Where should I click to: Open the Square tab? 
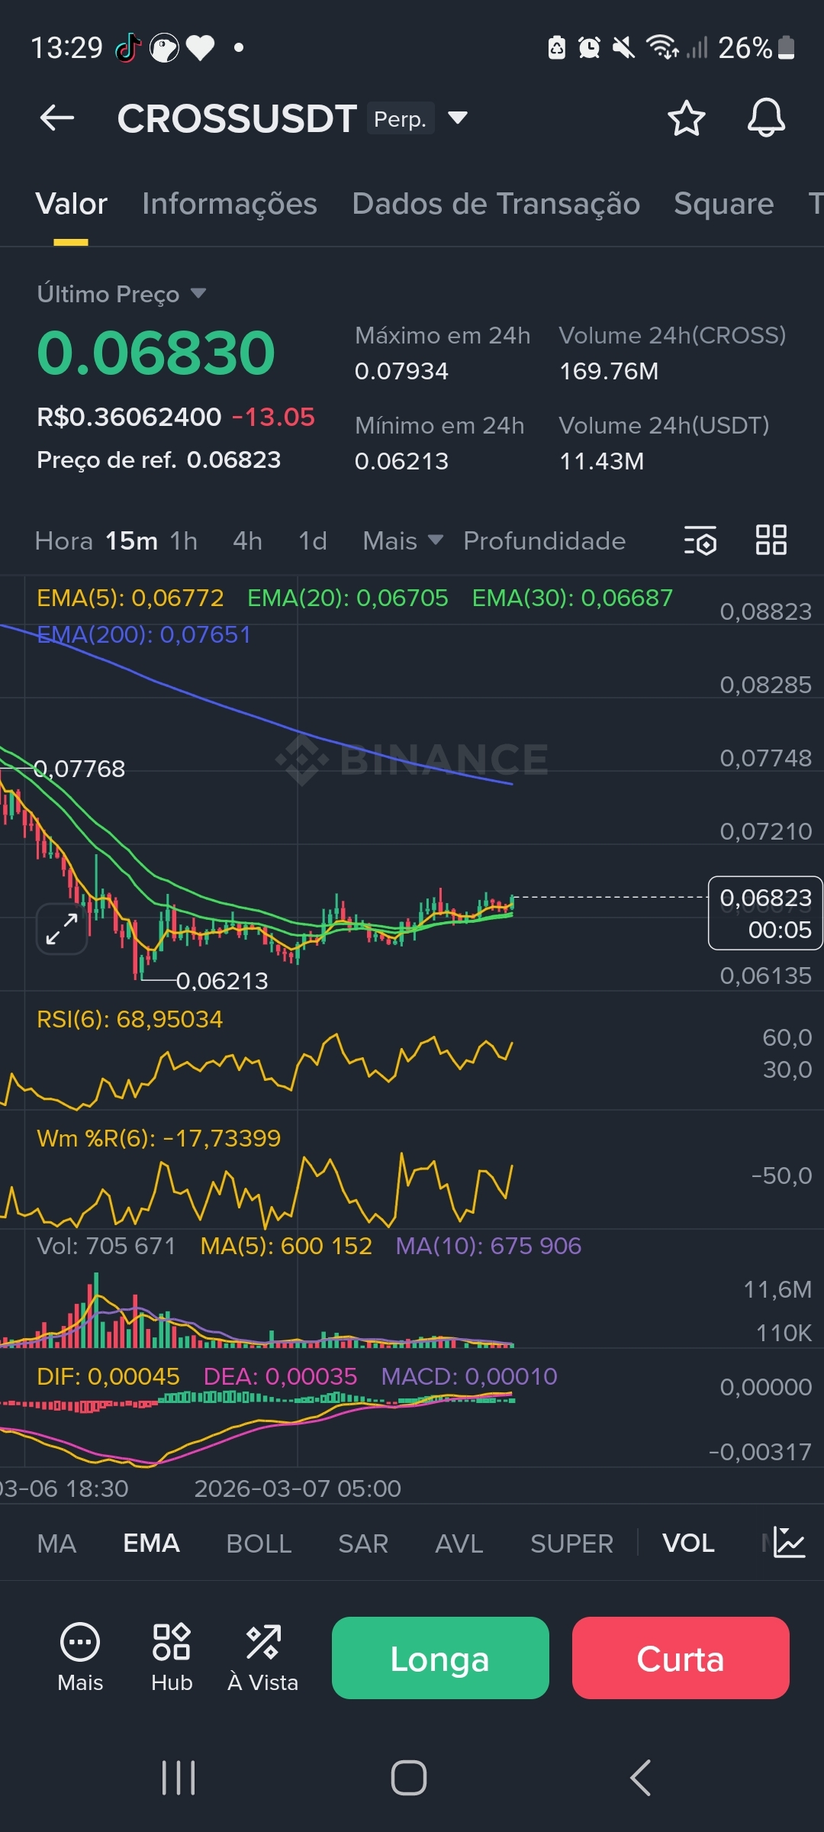coord(723,205)
